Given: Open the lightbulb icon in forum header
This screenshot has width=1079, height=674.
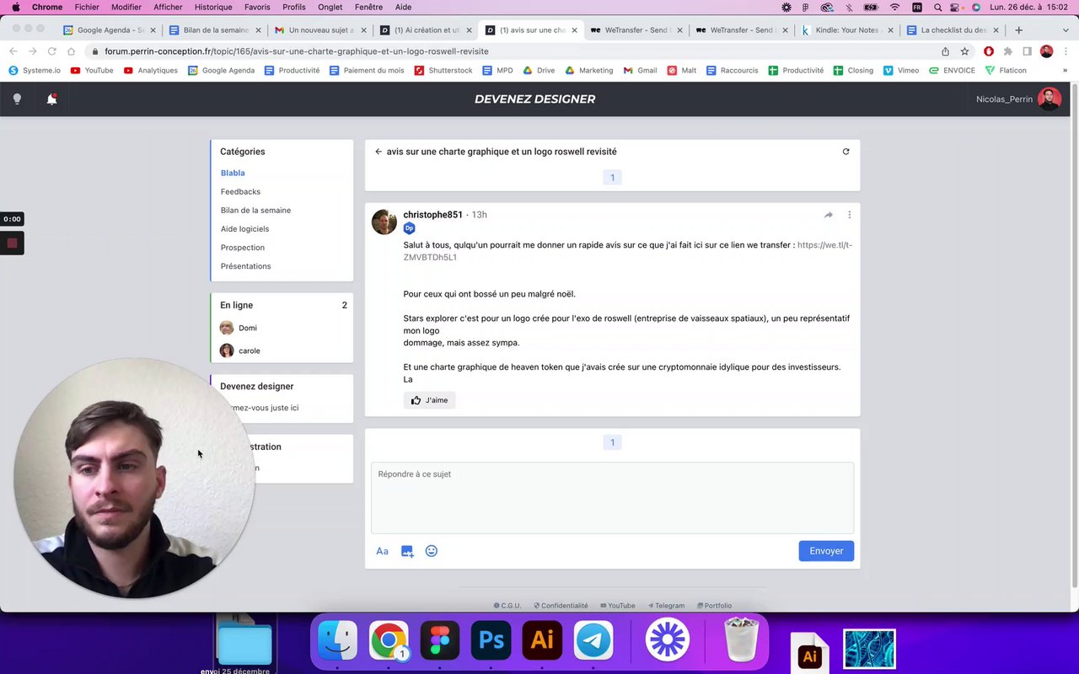Looking at the screenshot, I should pyautogui.click(x=17, y=99).
